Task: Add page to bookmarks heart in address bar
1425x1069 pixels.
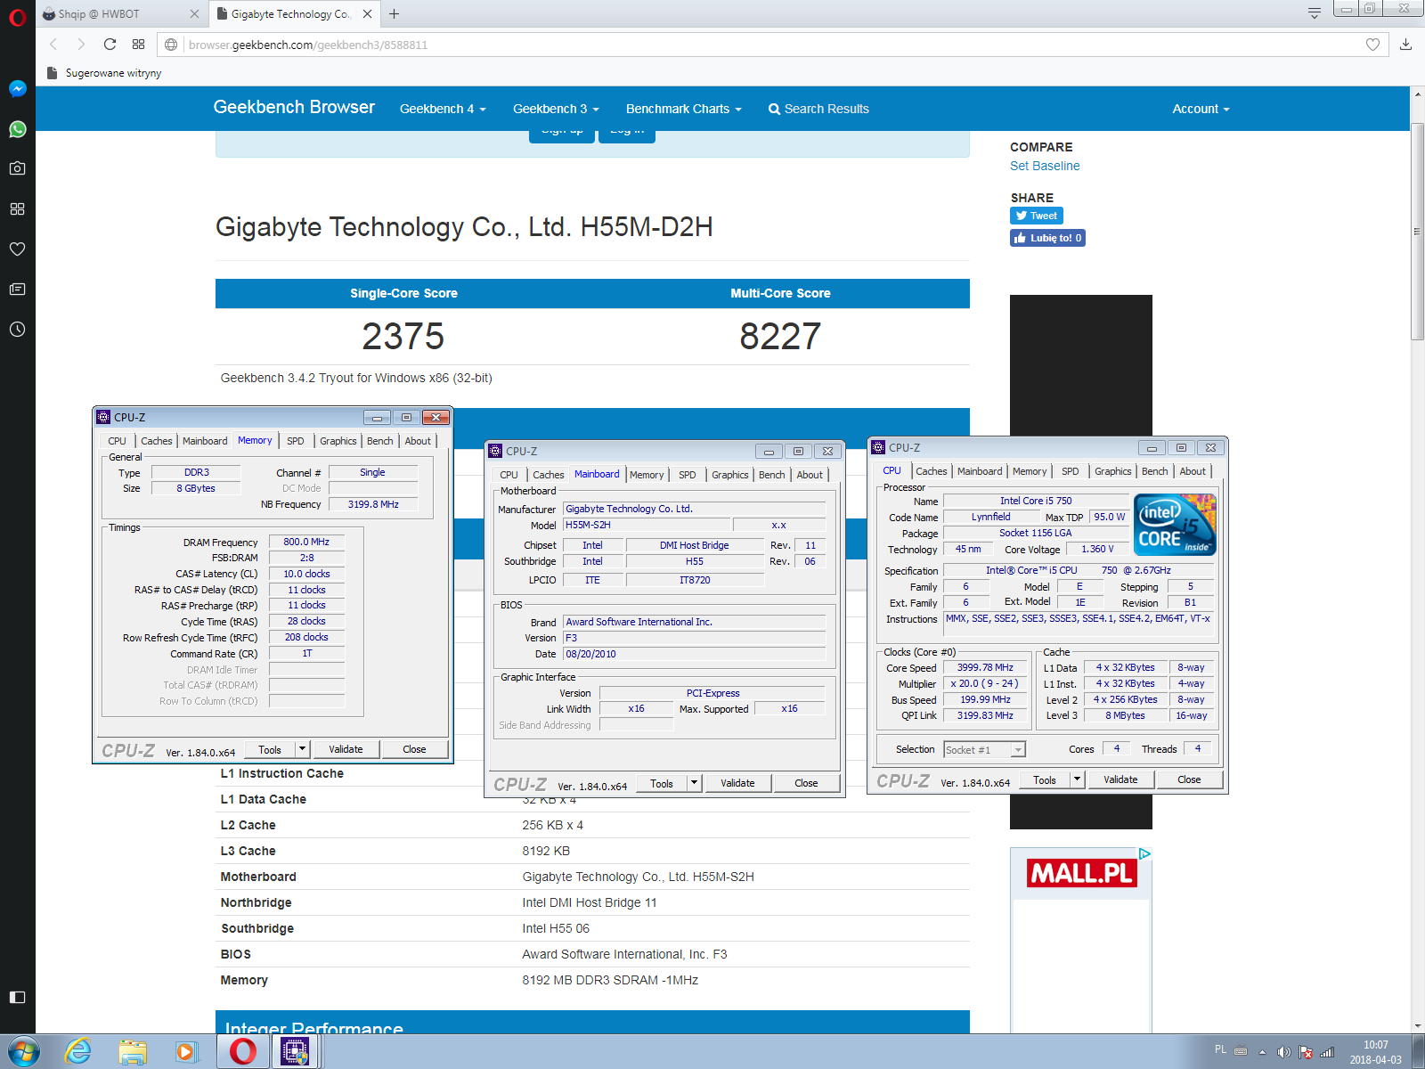Action: click(x=1372, y=45)
